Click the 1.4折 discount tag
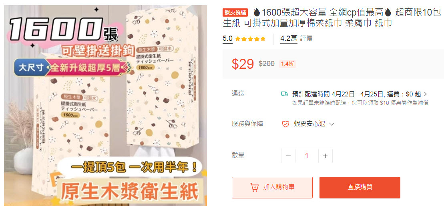The width and height of the screenshot is (444, 206). [287, 64]
